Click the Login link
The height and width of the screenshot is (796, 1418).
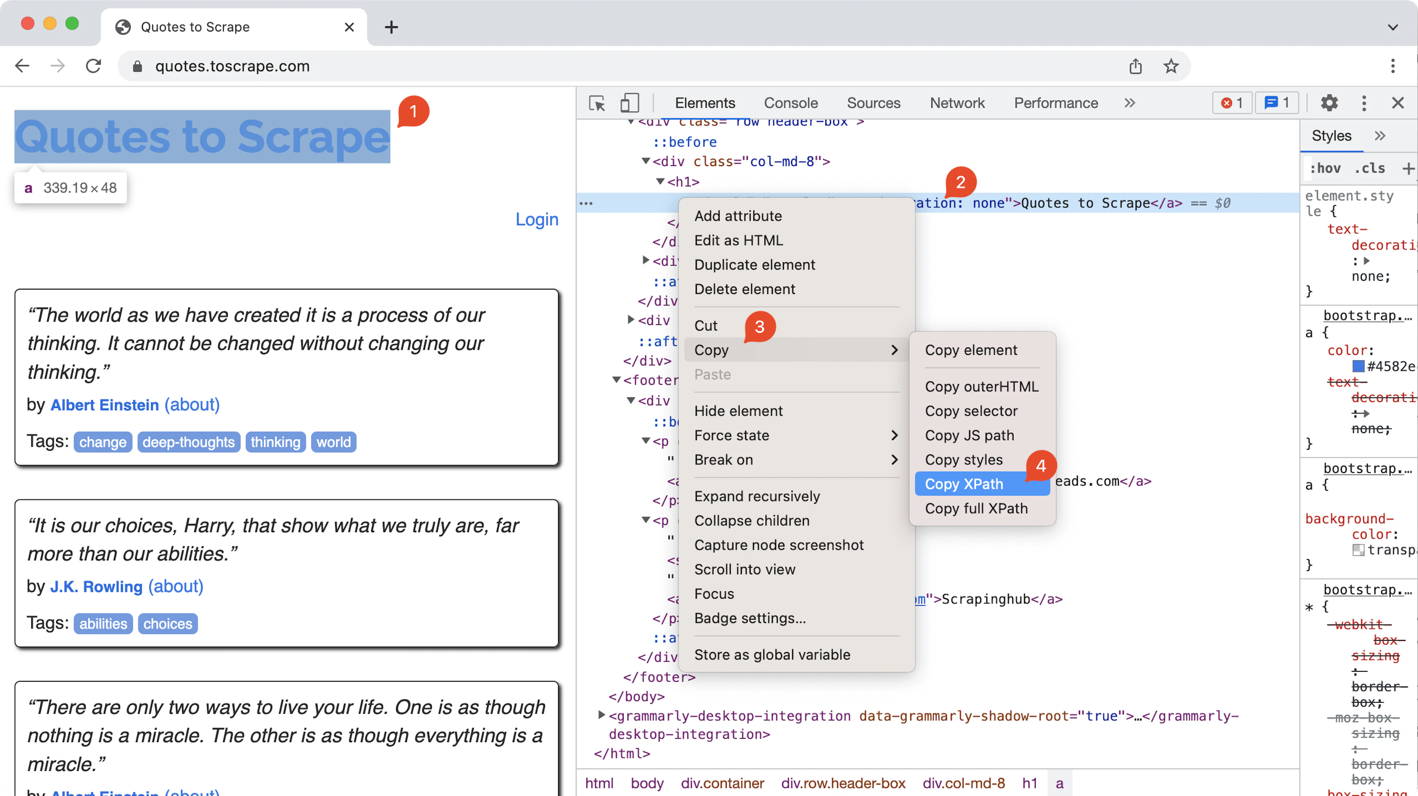[x=537, y=219]
